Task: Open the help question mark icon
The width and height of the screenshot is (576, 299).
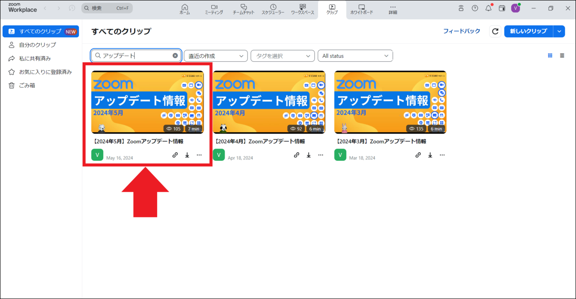Action: (x=475, y=8)
